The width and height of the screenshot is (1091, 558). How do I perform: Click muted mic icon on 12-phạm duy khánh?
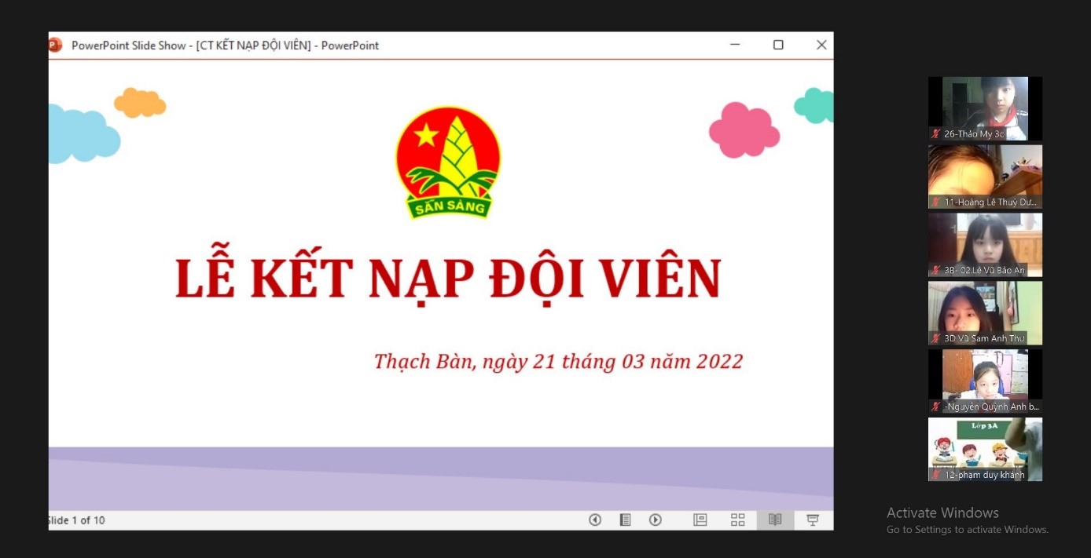[935, 475]
